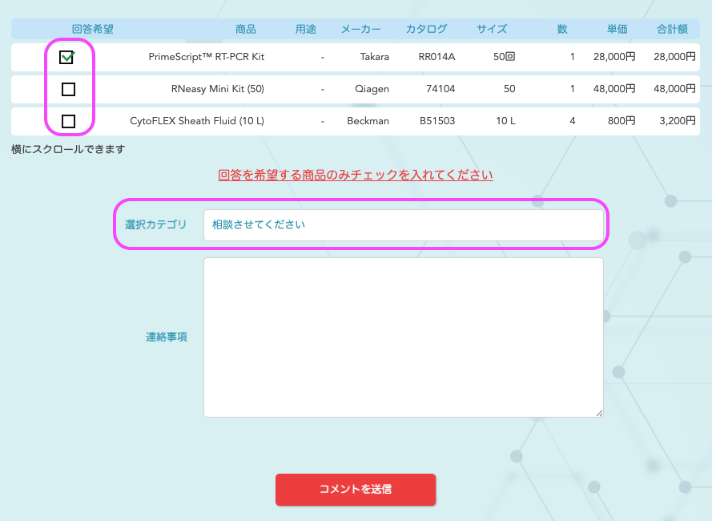Select the メーカー column header
Viewport: 712px width, 521px height.
pos(360,30)
